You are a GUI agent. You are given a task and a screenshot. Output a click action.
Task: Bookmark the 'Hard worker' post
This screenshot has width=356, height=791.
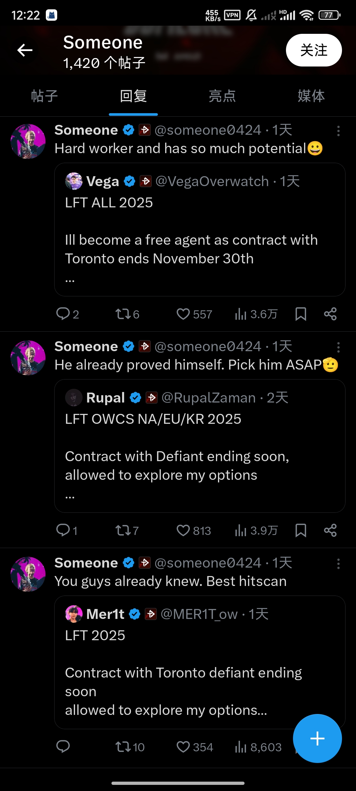(x=300, y=314)
